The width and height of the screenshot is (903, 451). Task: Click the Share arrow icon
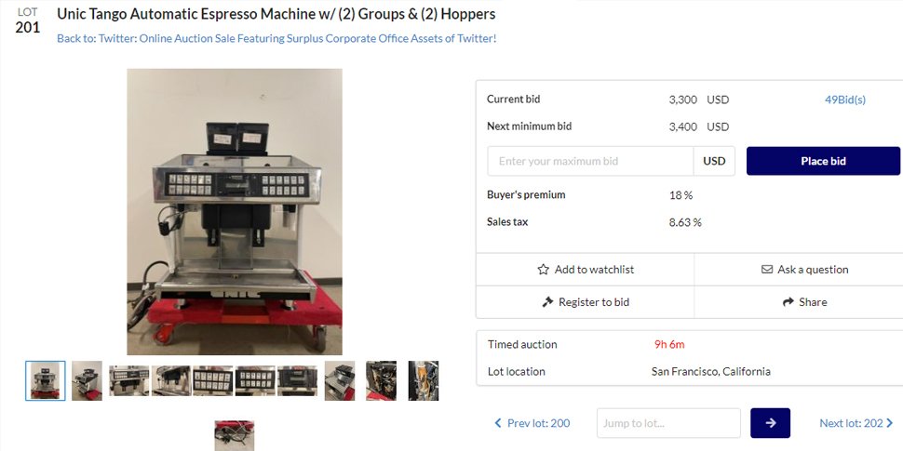click(788, 302)
